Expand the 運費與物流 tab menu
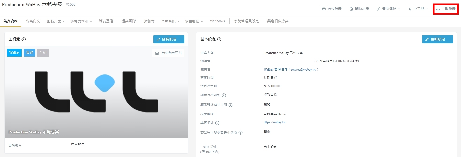 pyautogui.click(x=81, y=21)
